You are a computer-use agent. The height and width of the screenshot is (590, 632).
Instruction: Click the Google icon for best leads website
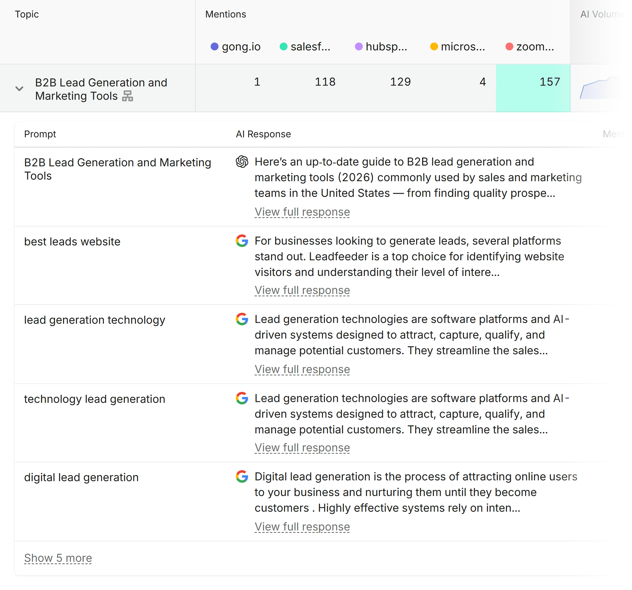pos(242,241)
